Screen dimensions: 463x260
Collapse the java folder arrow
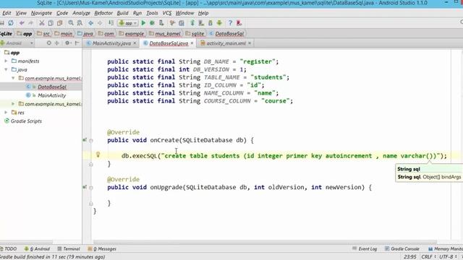tap(6, 69)
